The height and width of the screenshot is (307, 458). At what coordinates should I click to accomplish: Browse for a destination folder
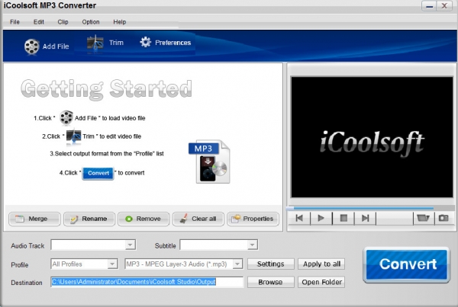[x=270, y=282]
